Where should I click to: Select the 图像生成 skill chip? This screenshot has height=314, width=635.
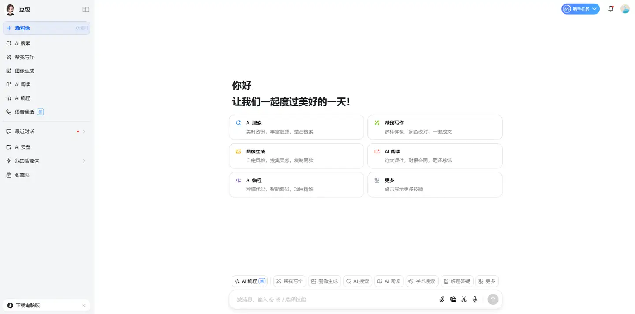[x=325, y=281]
